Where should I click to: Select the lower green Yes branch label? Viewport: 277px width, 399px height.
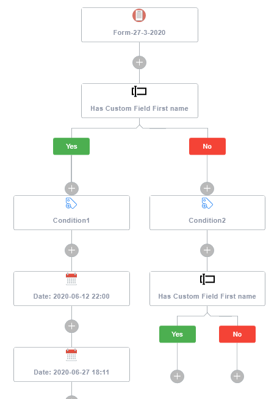point(178,334)
